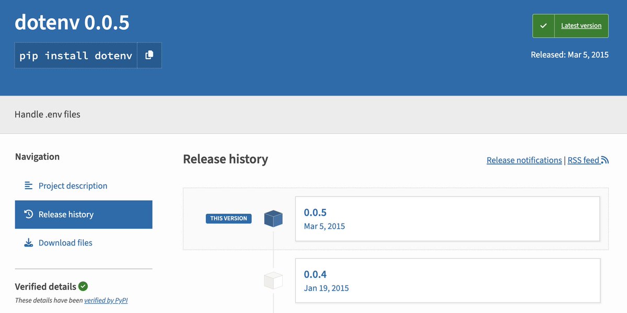Copy the pip install command to clipboard
Image resolution: width=627 pixels, height=313 pixels.
[x=149, y=55]
